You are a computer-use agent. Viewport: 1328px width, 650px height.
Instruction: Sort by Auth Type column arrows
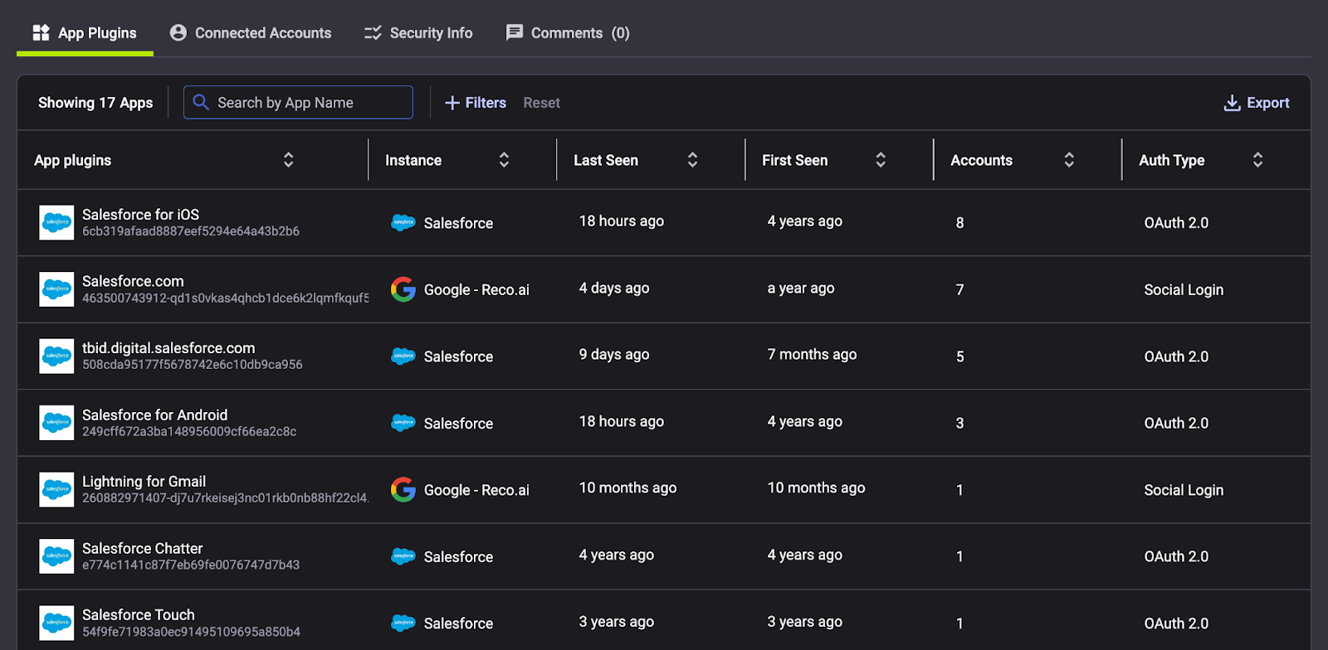1257,160
